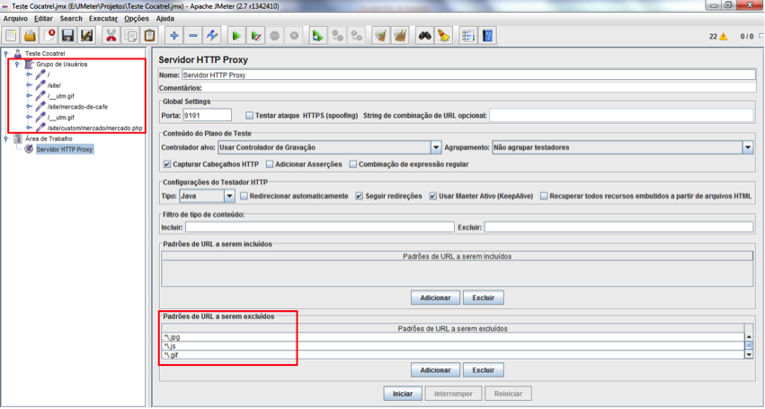Viewport: 765px width, 409px height.
Task: Click the Toggle element toolbar icon
Action: click(212, 36)
